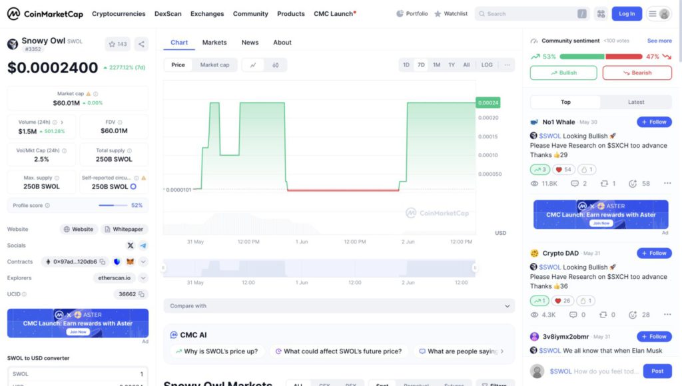Image resolution: width=682 pixels, height=386 pixels.
Task: Click the CoinMarketCap logo
Action: (x=45, y=14)
